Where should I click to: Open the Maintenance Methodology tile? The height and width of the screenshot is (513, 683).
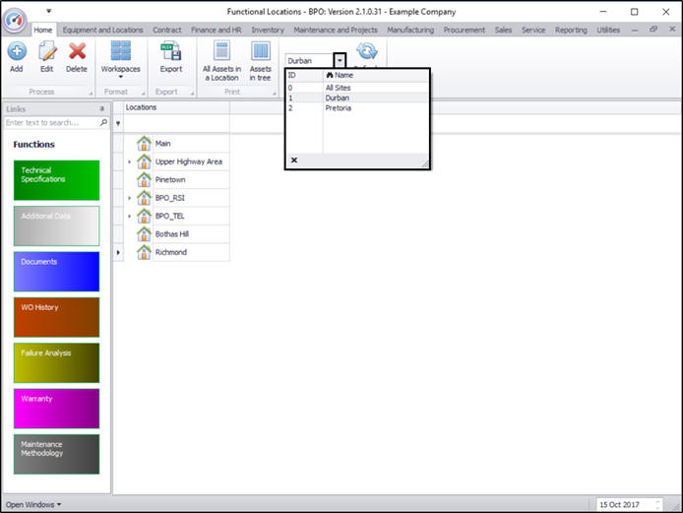click(57, 454)
